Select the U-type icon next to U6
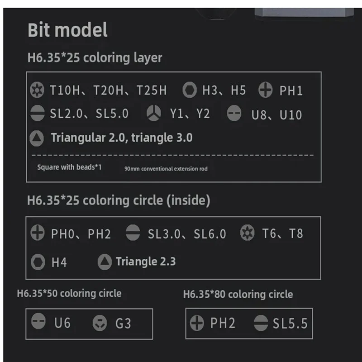This screenshot has width=362, height=362. click(38, 323)
